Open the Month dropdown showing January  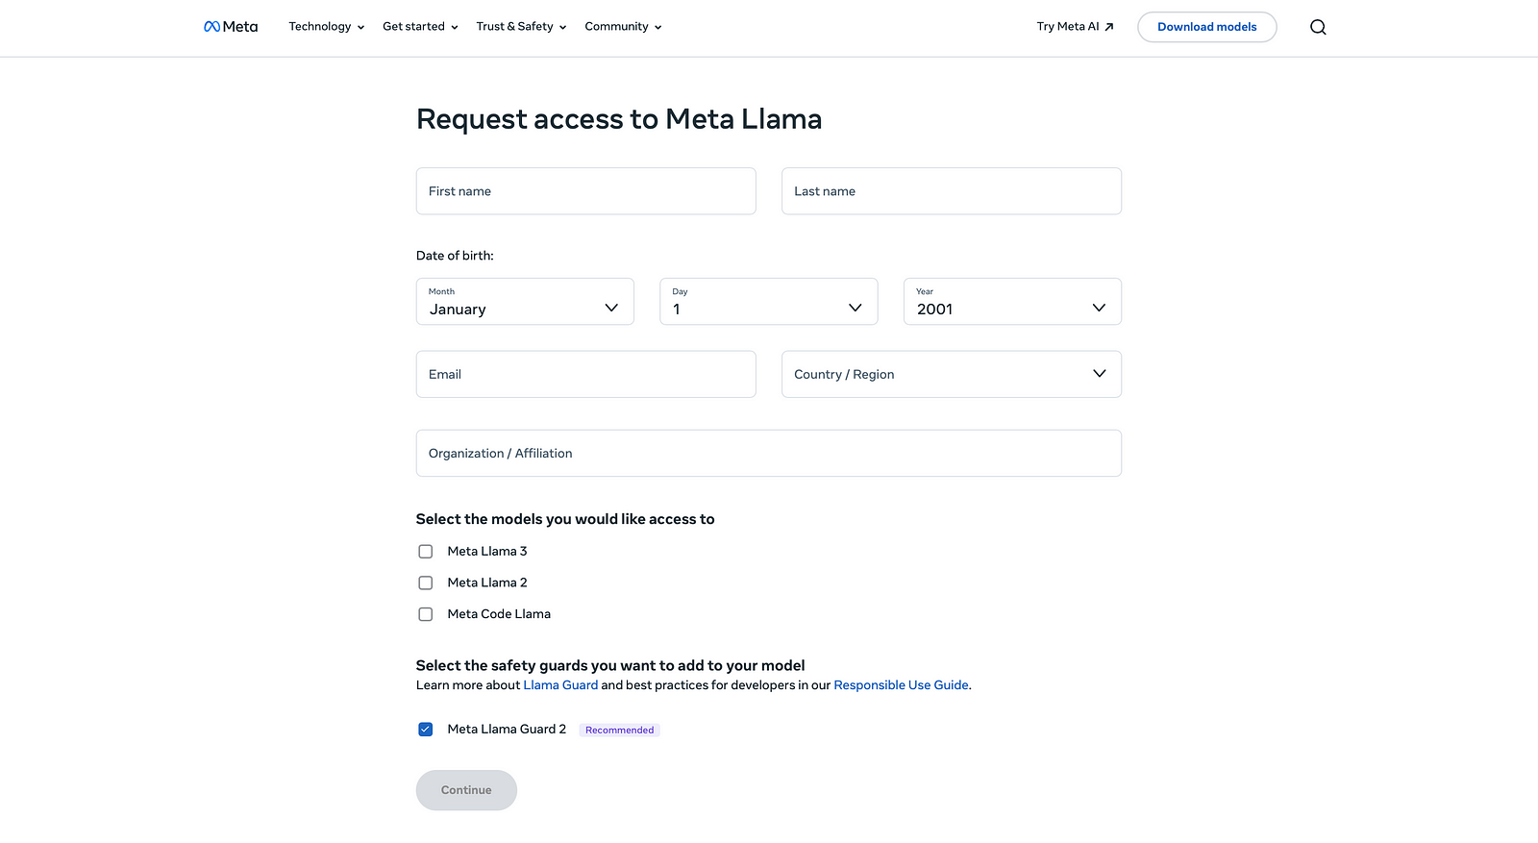pos(525,302)
